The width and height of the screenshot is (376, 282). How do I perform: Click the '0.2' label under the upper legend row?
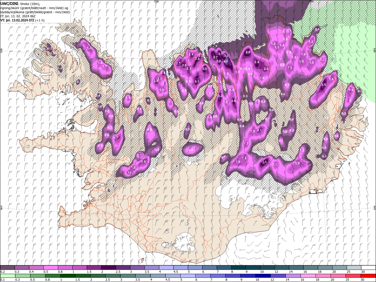[2, 272]
